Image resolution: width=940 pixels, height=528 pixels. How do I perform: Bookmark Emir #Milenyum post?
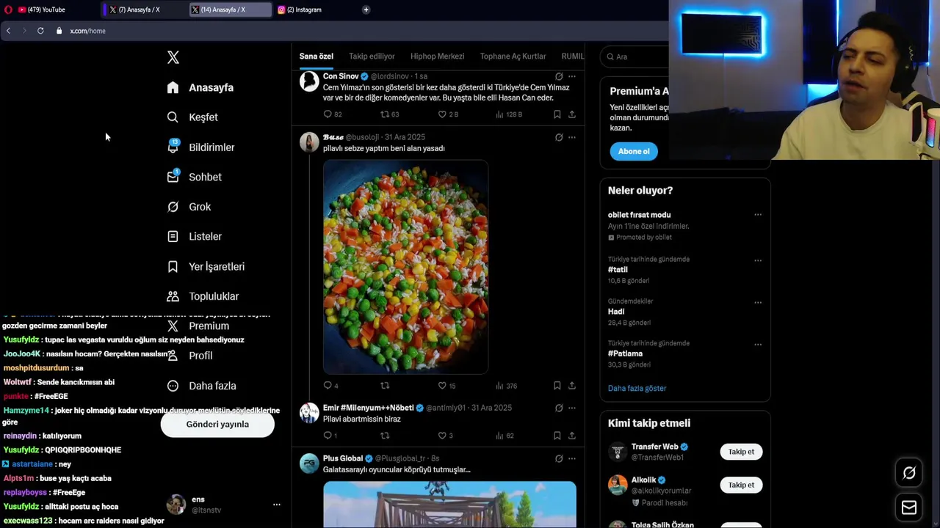(x=557, y=436)
